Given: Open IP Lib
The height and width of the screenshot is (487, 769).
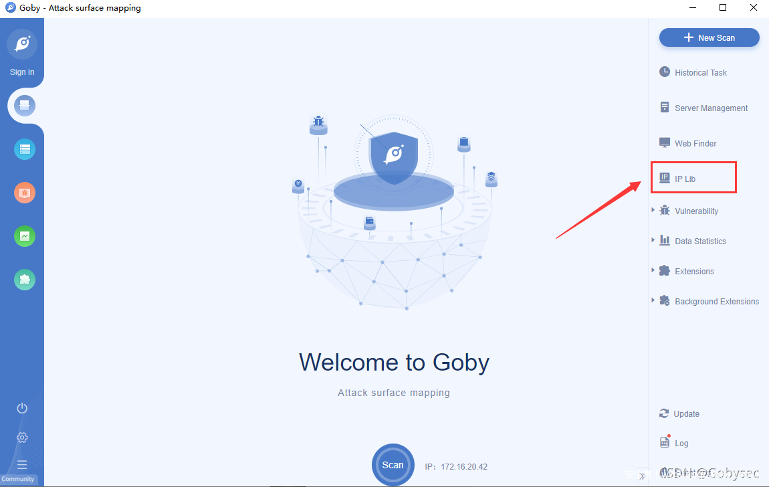Looking at the screenshot, I should tap(677, 179).
